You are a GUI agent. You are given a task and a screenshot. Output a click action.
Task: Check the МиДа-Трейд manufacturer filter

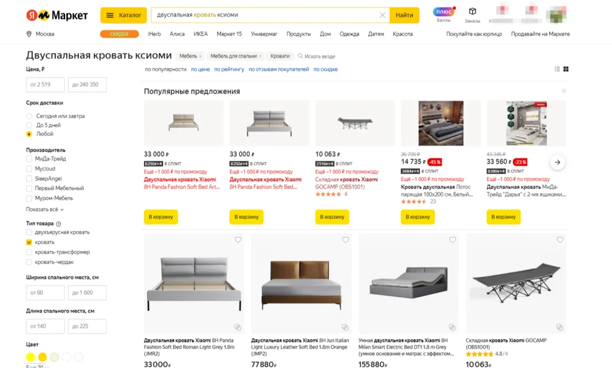[x=29, y=159]
